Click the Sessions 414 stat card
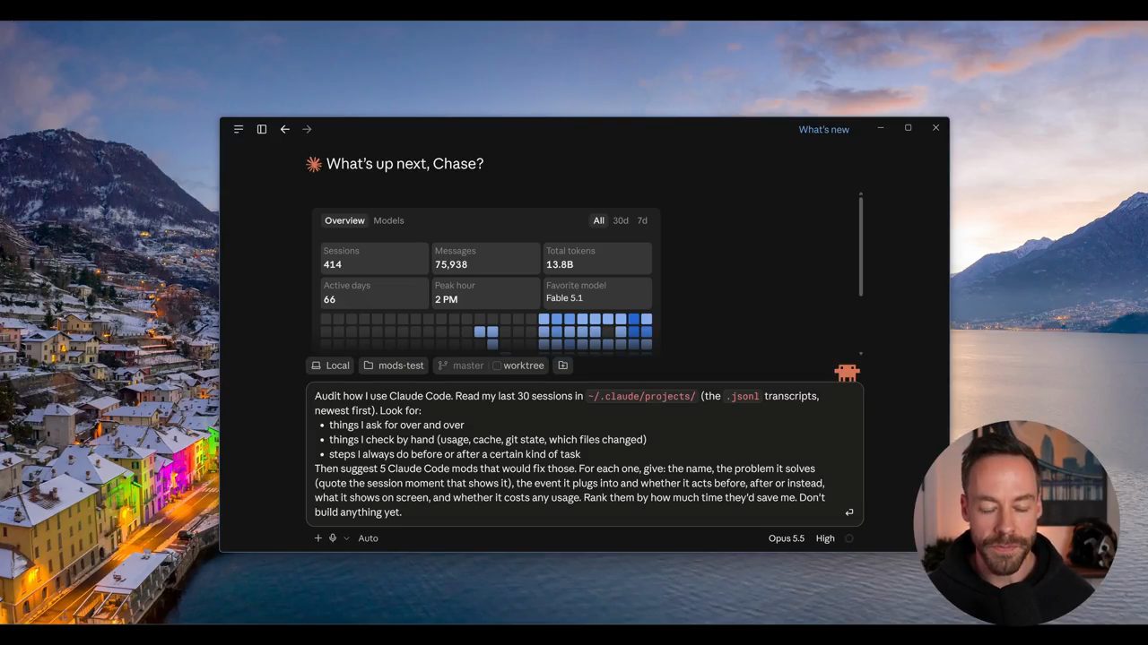The image size is (1148, 645). [x=375, y=258]
